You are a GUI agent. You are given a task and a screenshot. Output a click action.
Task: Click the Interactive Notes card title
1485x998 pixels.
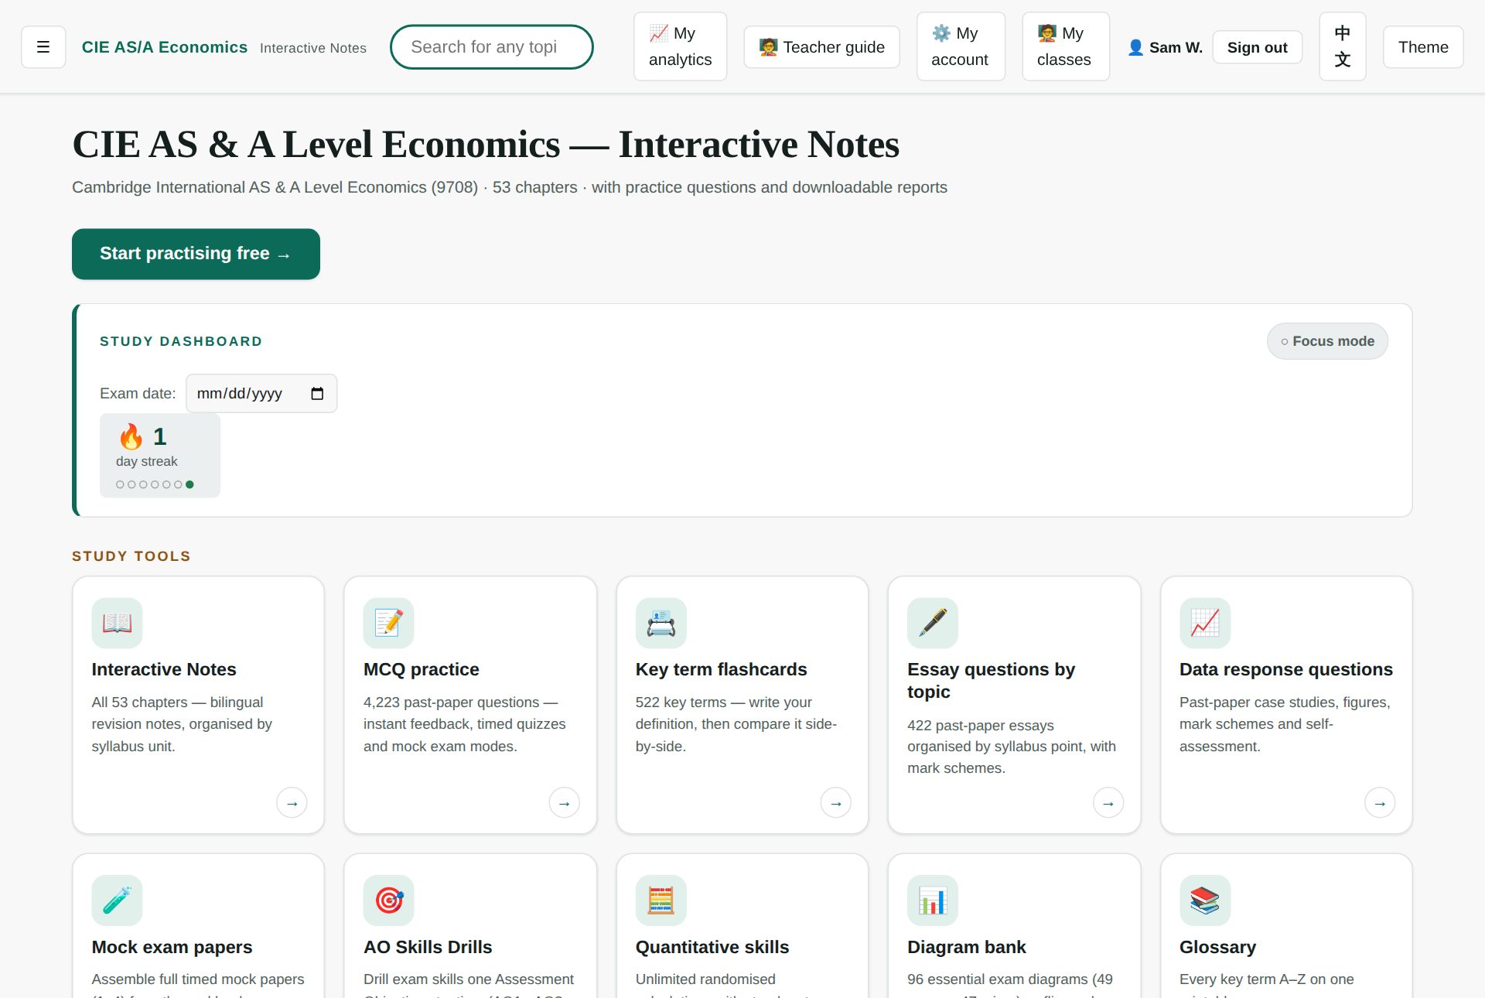tap(164, 669)
